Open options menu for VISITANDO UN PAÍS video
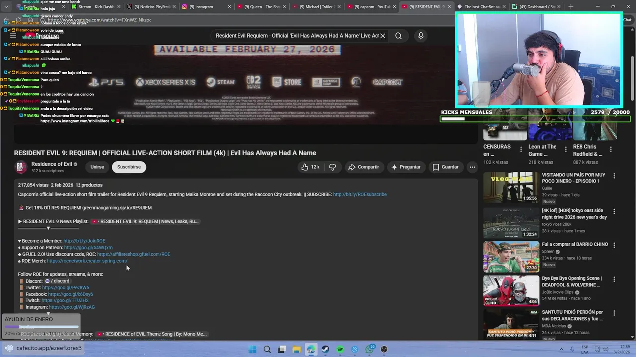Viewport: 636px width, 357px height. coord(614,176)
